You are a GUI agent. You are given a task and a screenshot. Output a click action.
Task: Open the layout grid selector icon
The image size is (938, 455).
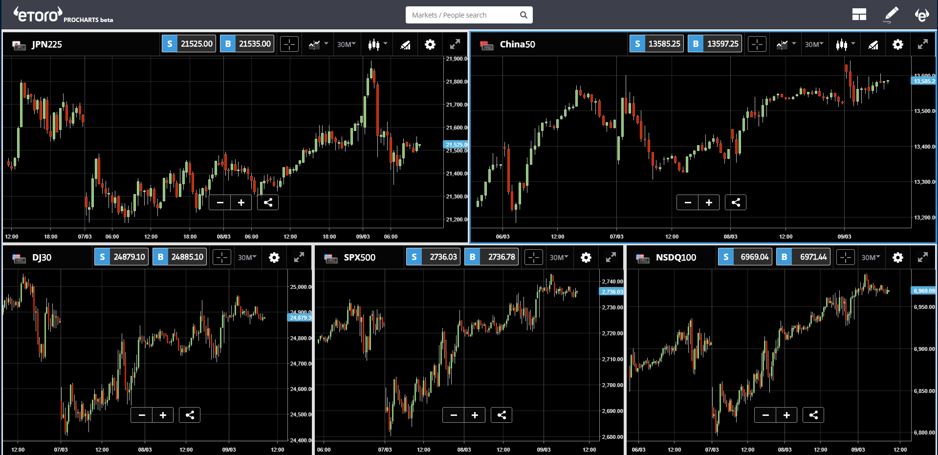[859, 15]
